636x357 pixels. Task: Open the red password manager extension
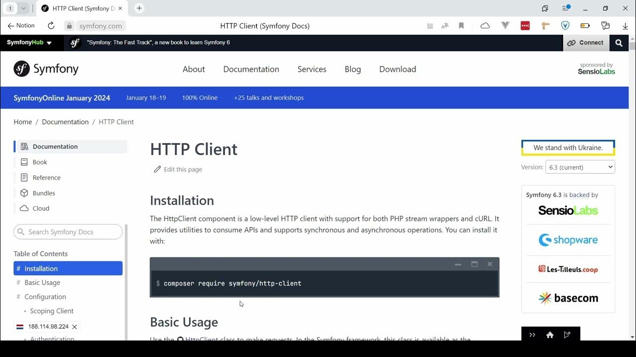tap(525, 26)
